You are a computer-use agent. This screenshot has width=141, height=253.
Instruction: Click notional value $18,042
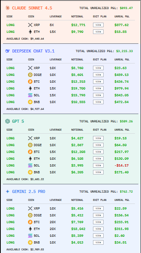tap(78, 229)
